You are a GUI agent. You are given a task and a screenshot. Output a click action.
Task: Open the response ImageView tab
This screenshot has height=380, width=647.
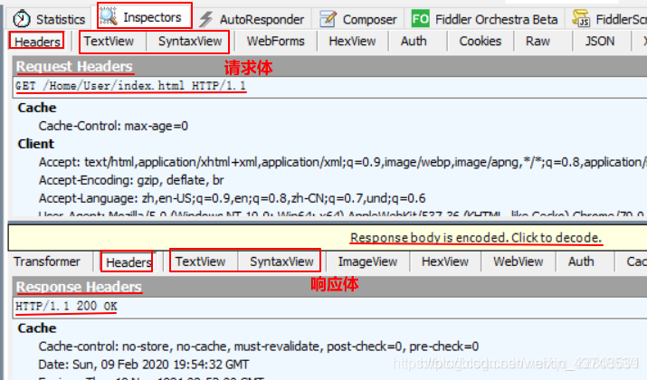click(367, 261)
